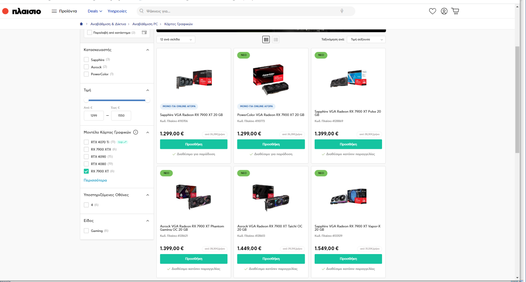The height and width of the screenshot is (282, 526).
Task: Uncheck the RX 7900 XT filter
Action: pos(86,171)
